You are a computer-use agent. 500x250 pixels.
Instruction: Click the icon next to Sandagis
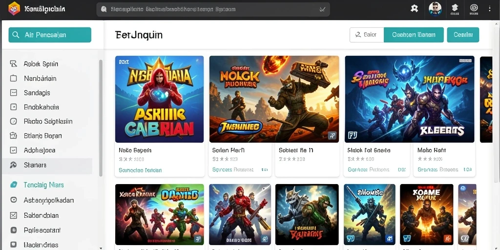(x=13, y=93)
